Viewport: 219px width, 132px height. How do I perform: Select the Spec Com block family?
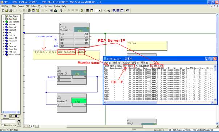point(13,49)
